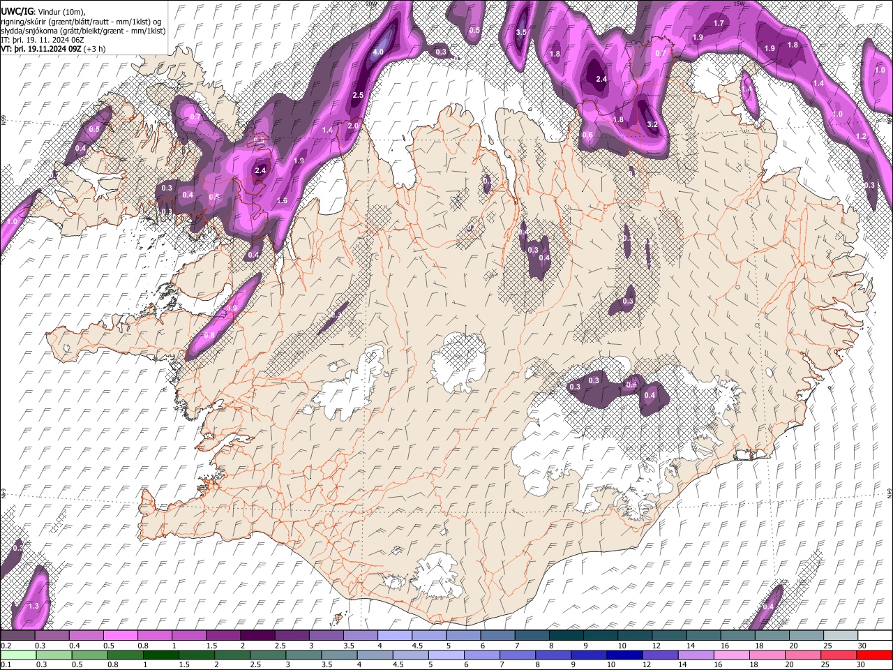This screenshot has height=670, width=893.
Task: Click the 3 violet swatch in the purple snow scale
Action: click(x=326, y=636)
